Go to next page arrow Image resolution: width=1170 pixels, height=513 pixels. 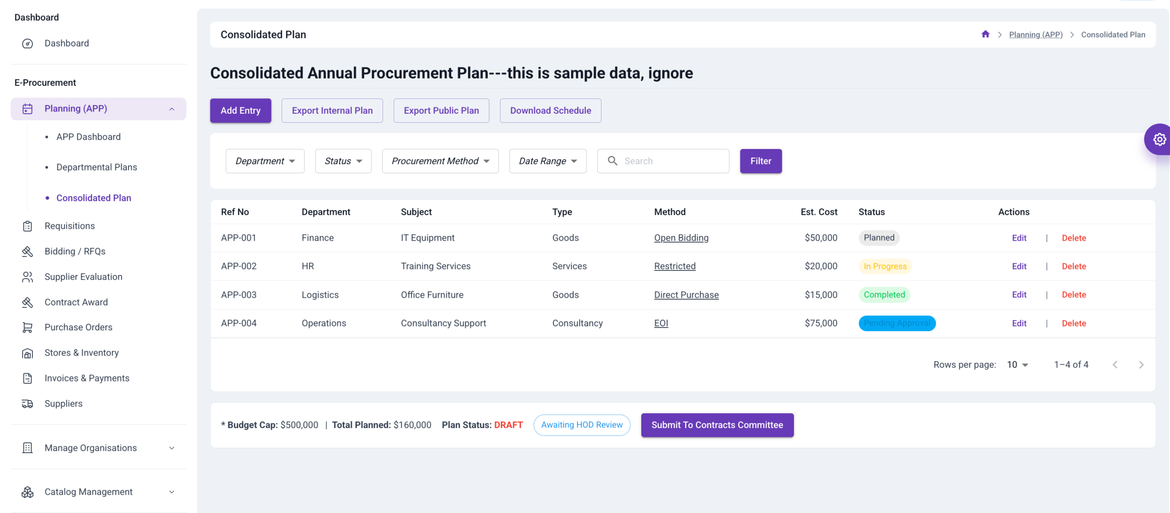tap(1141, 365)
